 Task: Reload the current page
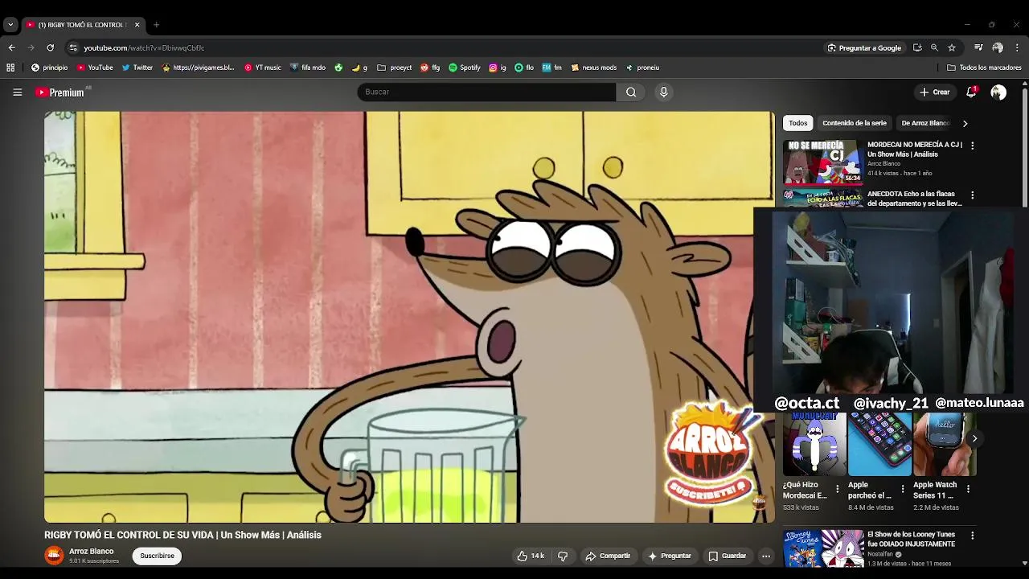click(x=50, y=47)
